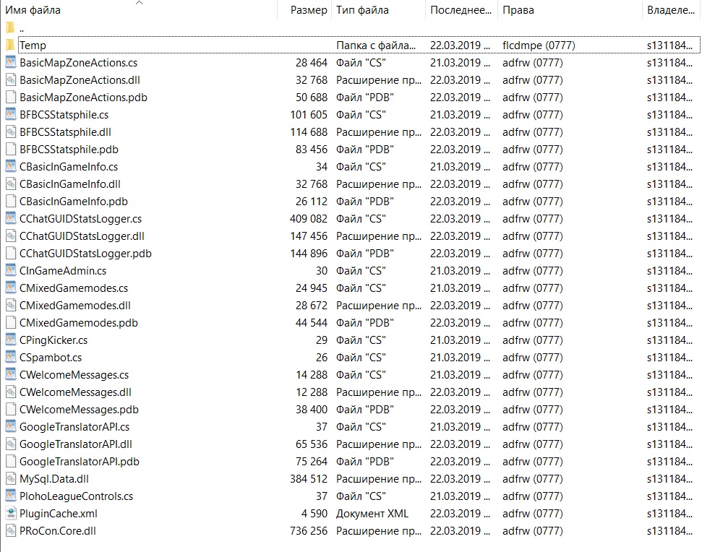
Task: Select file BasicMapZoneActions.cs
Action: [78, 62]
